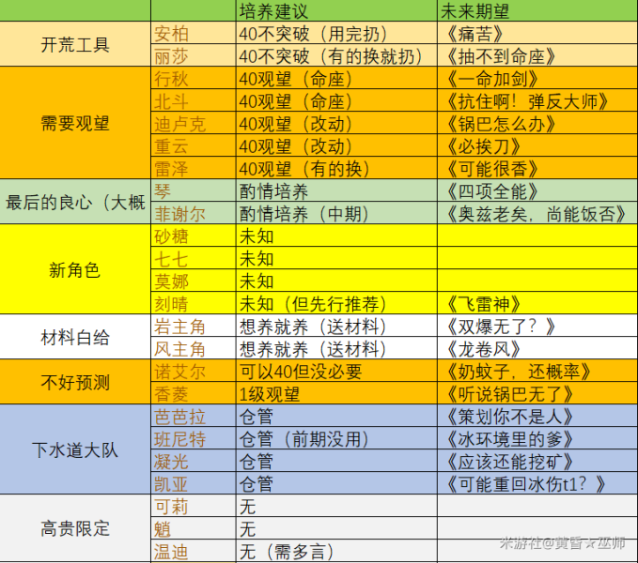The image size is (638, 563).
Task: Select the cell 未知（但先行推荐）
Action: [x=336, y=303]
